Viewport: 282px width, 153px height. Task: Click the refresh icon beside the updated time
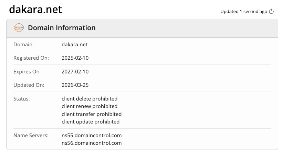[271, 12]
